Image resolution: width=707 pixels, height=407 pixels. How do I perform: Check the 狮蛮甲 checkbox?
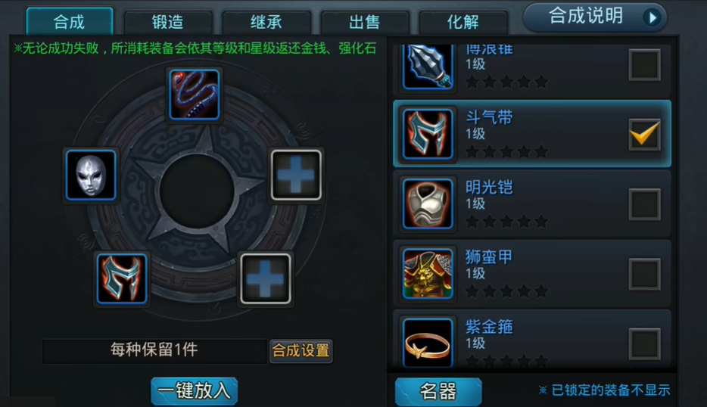click(645, 274)
